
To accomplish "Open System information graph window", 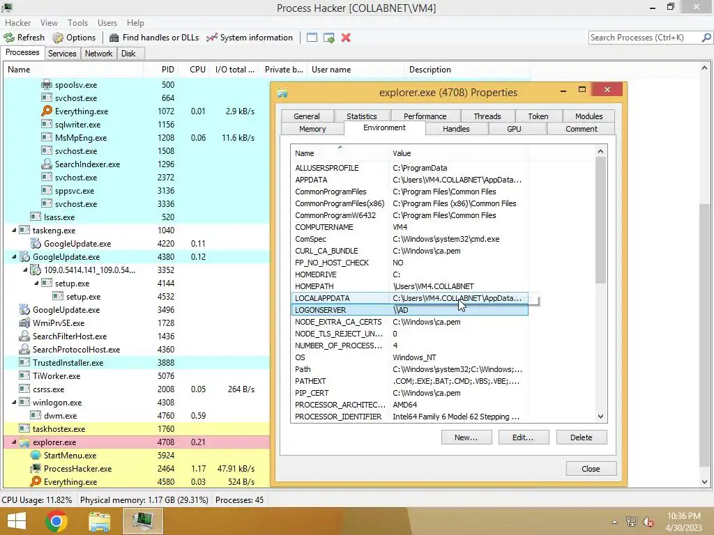I will tap(250, 38).
